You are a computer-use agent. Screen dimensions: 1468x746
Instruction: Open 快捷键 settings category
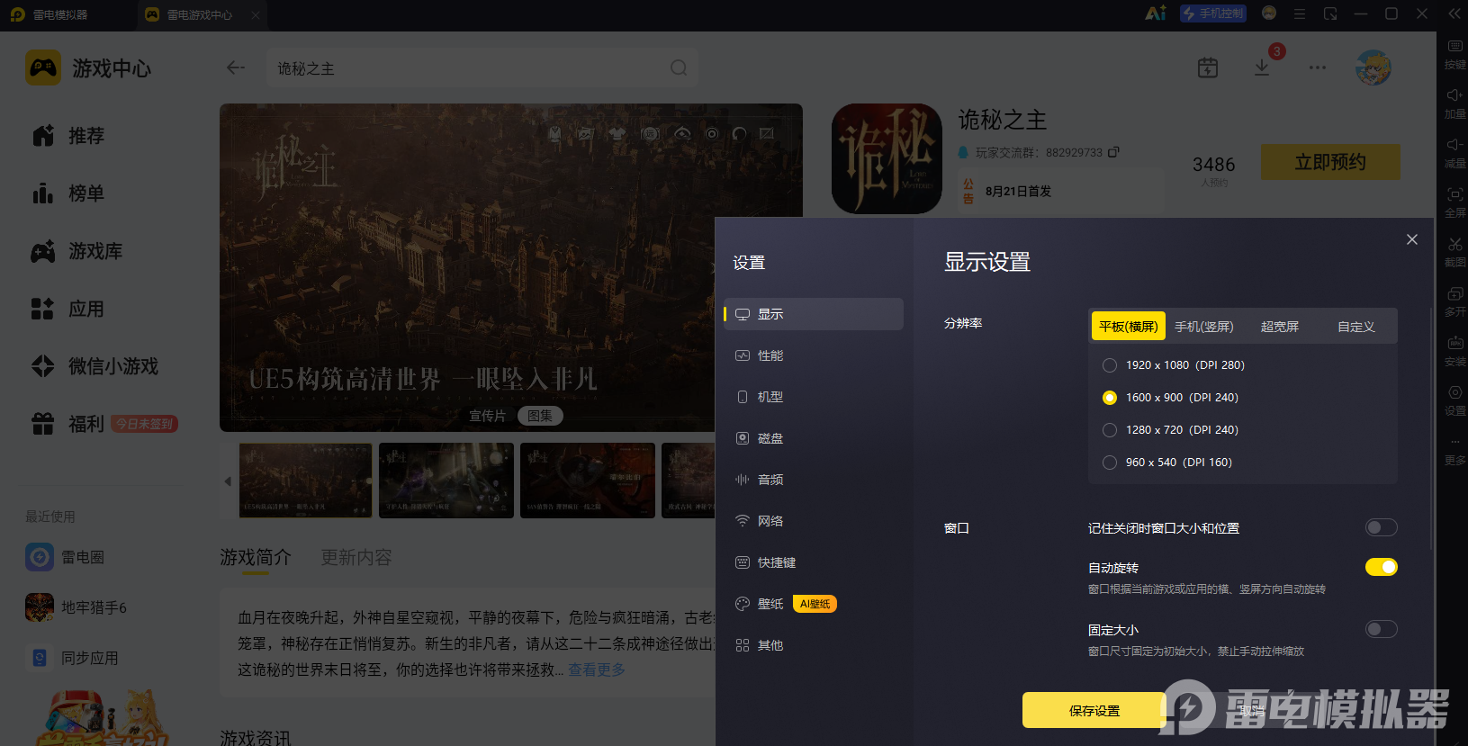[814, 562]
